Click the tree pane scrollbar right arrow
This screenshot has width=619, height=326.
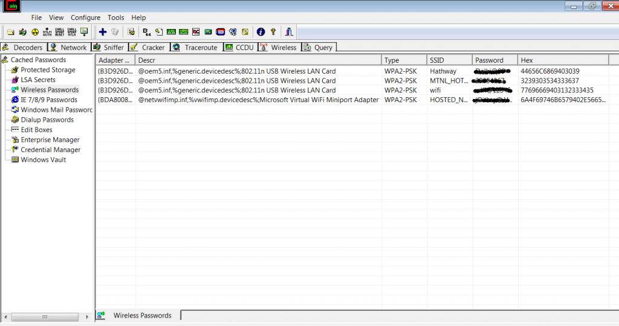click(87, 316)
